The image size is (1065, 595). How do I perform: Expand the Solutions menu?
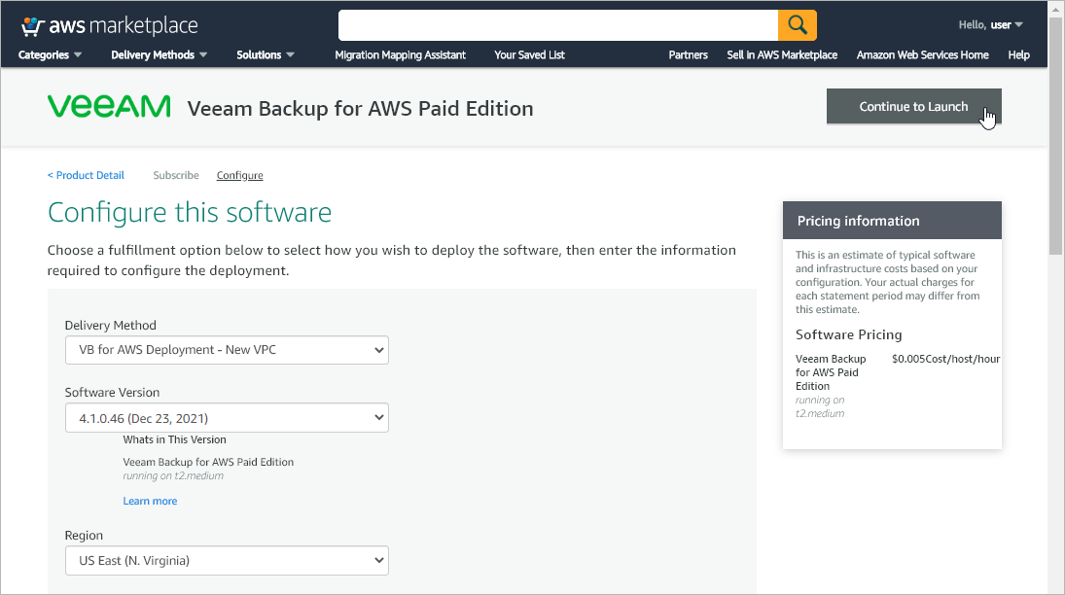coord(266,55)
